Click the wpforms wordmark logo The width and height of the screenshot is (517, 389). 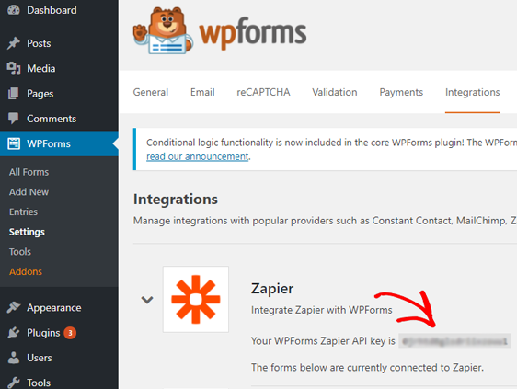(x=253, y=33)
